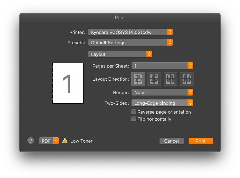Open the Border dropdown showing None

point(162,92)
